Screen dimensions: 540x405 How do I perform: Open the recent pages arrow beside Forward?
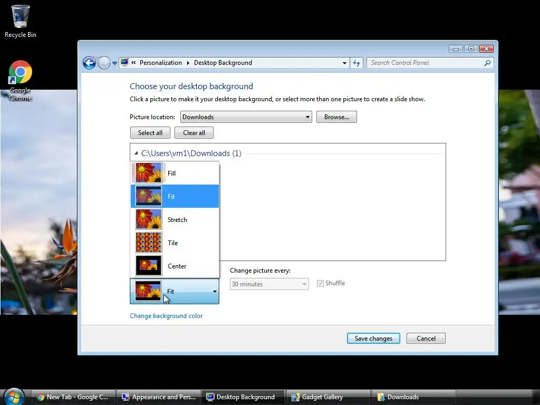point(114,63)
